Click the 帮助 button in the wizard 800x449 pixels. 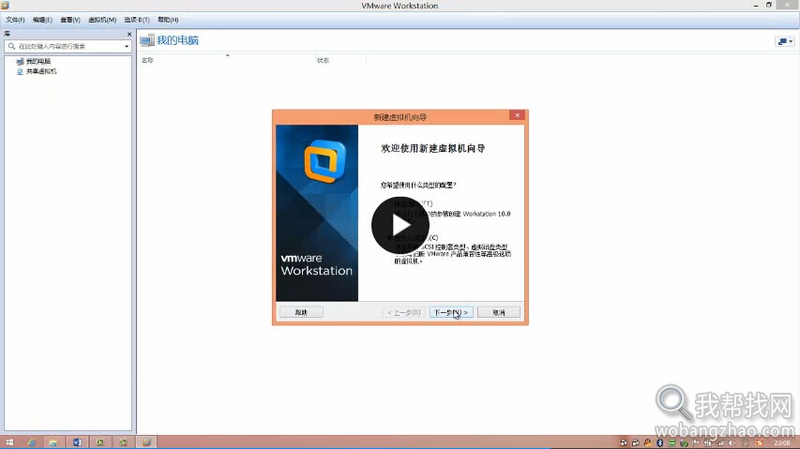pyautogui.click(x=301, y=312)
